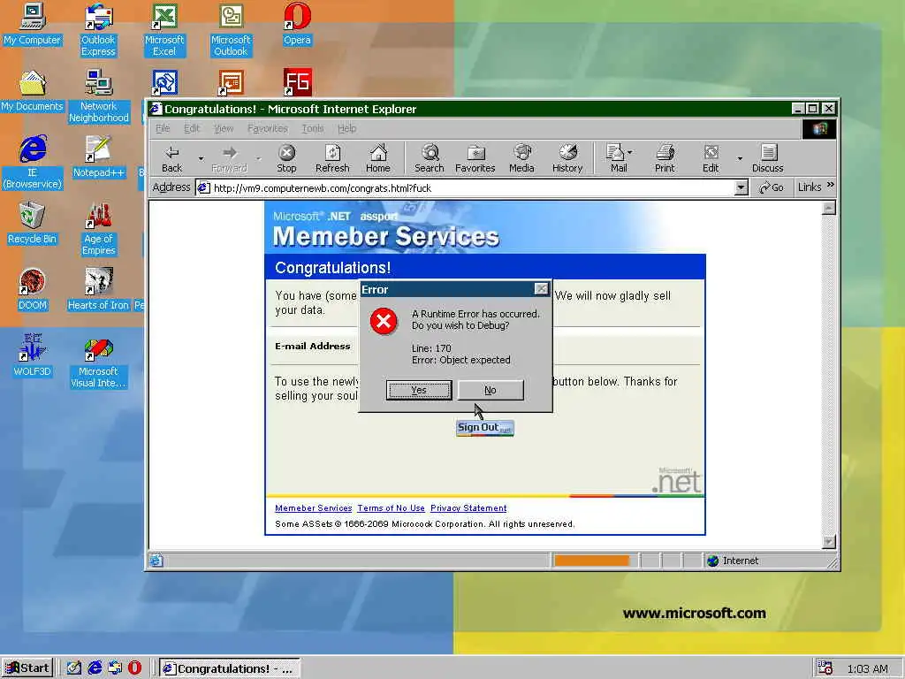905x679 pixels.
Task: Select the Notepad++ desktop icon
Action: coord(99,157)
